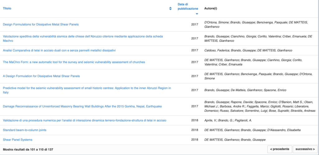The width and height of the screenshot is (319, 155).
Task: Click year 2017 in The MaChro Form row
Action: (194, 62)
